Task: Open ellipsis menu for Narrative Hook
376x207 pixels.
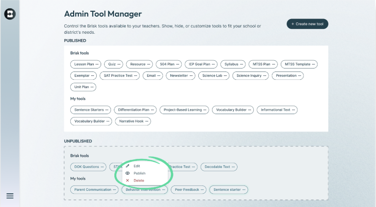Action: point(147,121)
